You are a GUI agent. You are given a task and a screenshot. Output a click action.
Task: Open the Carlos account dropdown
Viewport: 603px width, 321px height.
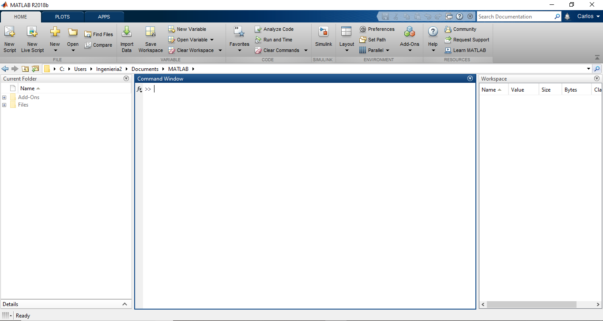[x=589, y=16]
